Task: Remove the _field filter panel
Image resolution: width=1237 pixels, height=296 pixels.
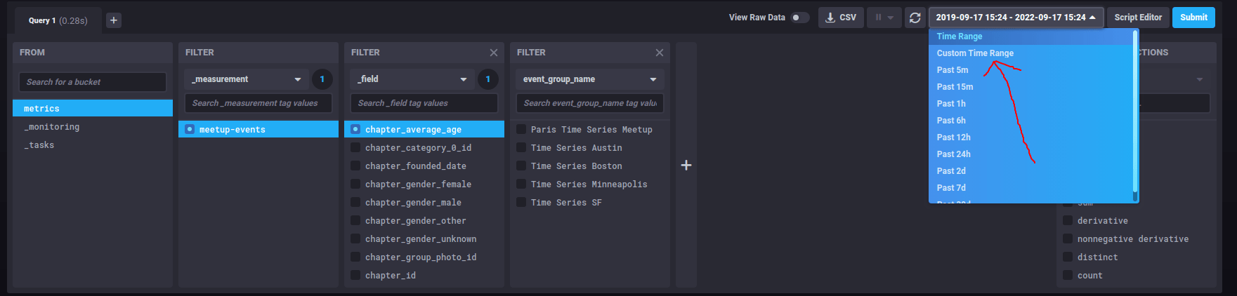Action: 494,53
